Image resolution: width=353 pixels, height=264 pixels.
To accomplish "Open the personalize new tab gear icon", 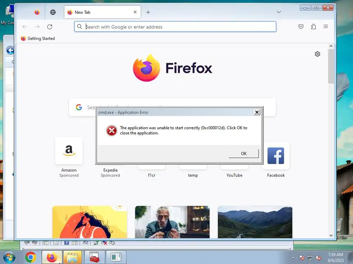I will (x=317, y=54).
